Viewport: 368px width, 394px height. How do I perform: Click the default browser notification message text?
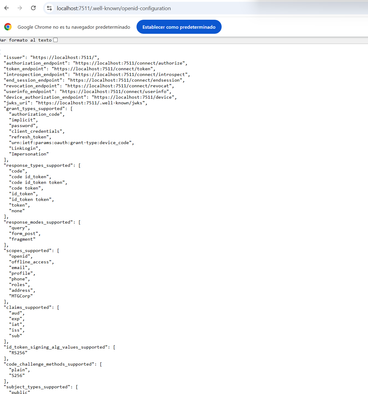(74, 27)
